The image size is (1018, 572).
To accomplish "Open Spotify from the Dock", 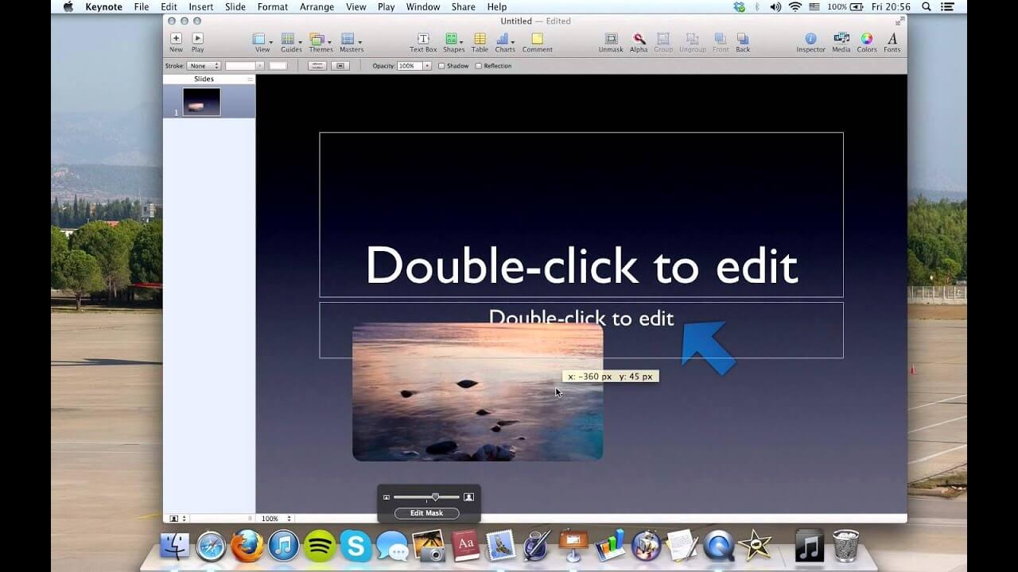I will tap(320, 546).
